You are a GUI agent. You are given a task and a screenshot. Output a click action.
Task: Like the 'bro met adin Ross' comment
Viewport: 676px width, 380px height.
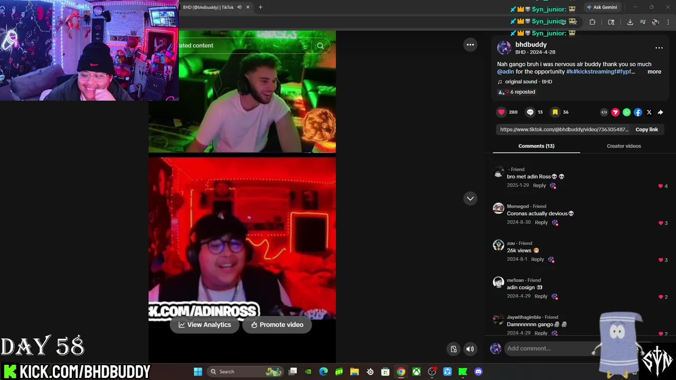(x=660, y=186)
